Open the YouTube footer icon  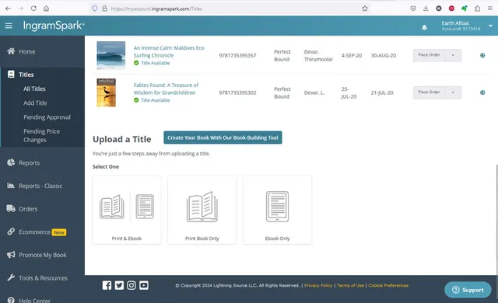point(143,285)
